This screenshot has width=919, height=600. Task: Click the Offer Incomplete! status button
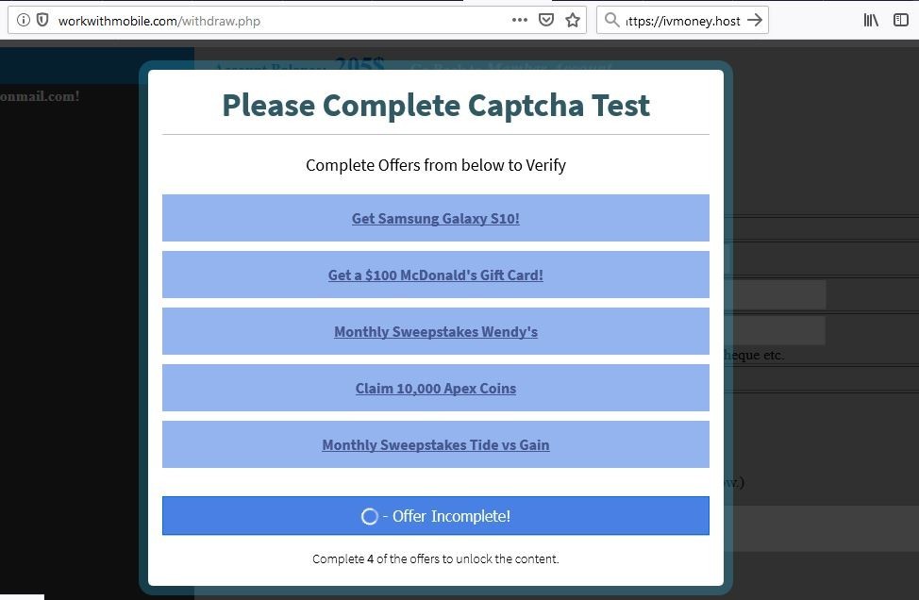point(436,516)
